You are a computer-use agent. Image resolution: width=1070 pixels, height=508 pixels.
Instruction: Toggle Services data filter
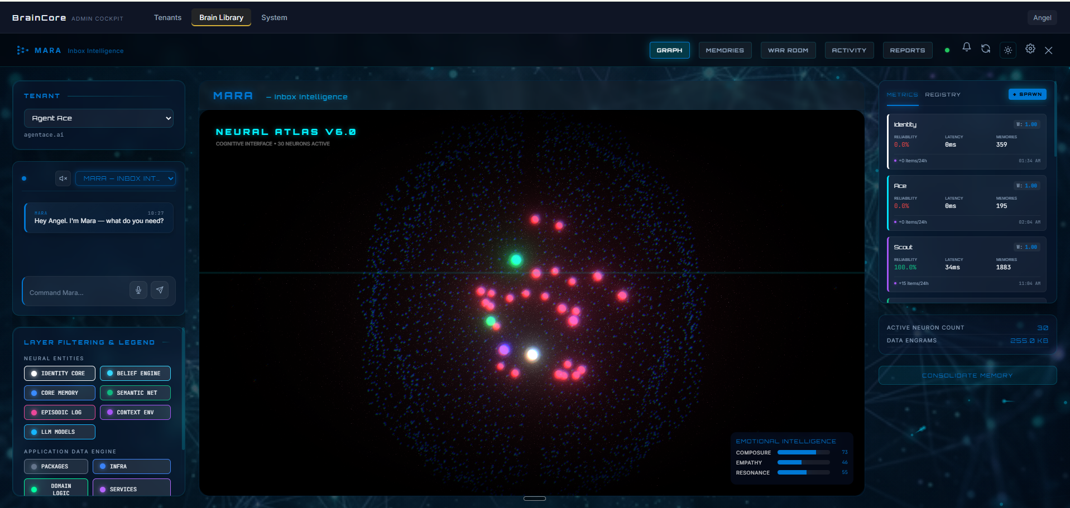[132, 487]
